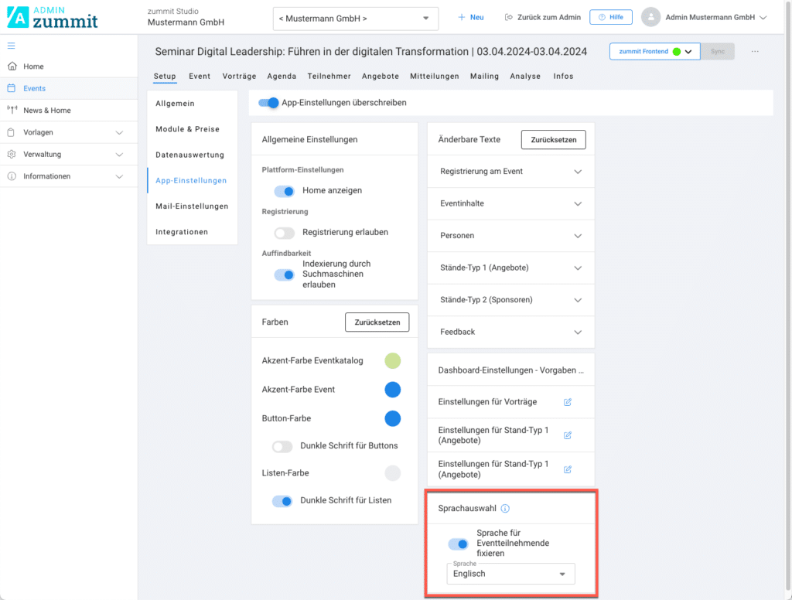The height and width of the screenshot is (600, 792).
Task: Click the Hilfe button
Action: [x=610, y=17]
